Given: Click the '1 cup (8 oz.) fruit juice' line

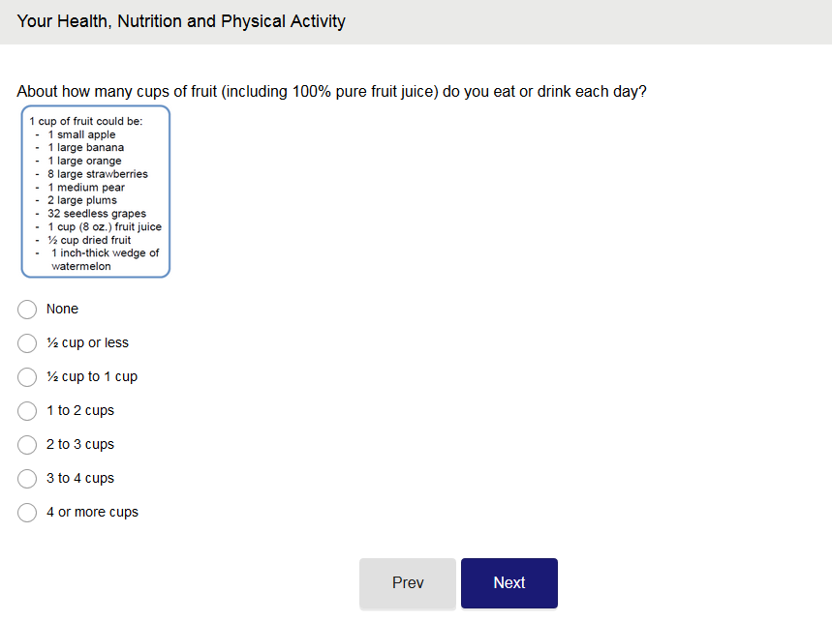Looking at the screenshot, I should (x=104, y=227).
